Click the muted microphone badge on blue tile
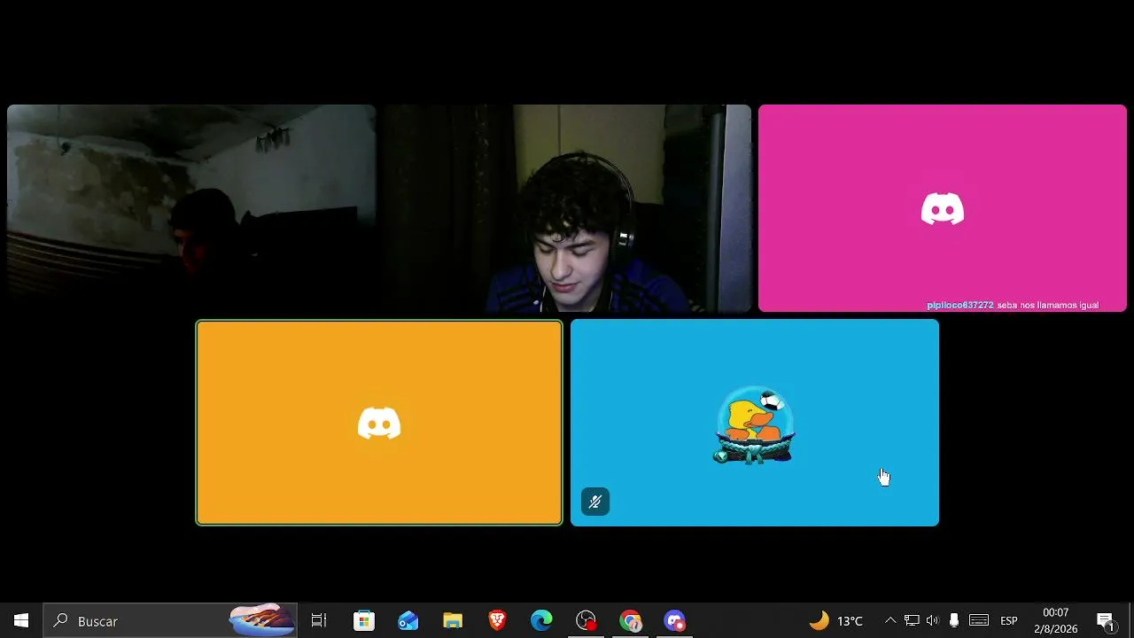The image size is (1134, 638). pos(595,502)
